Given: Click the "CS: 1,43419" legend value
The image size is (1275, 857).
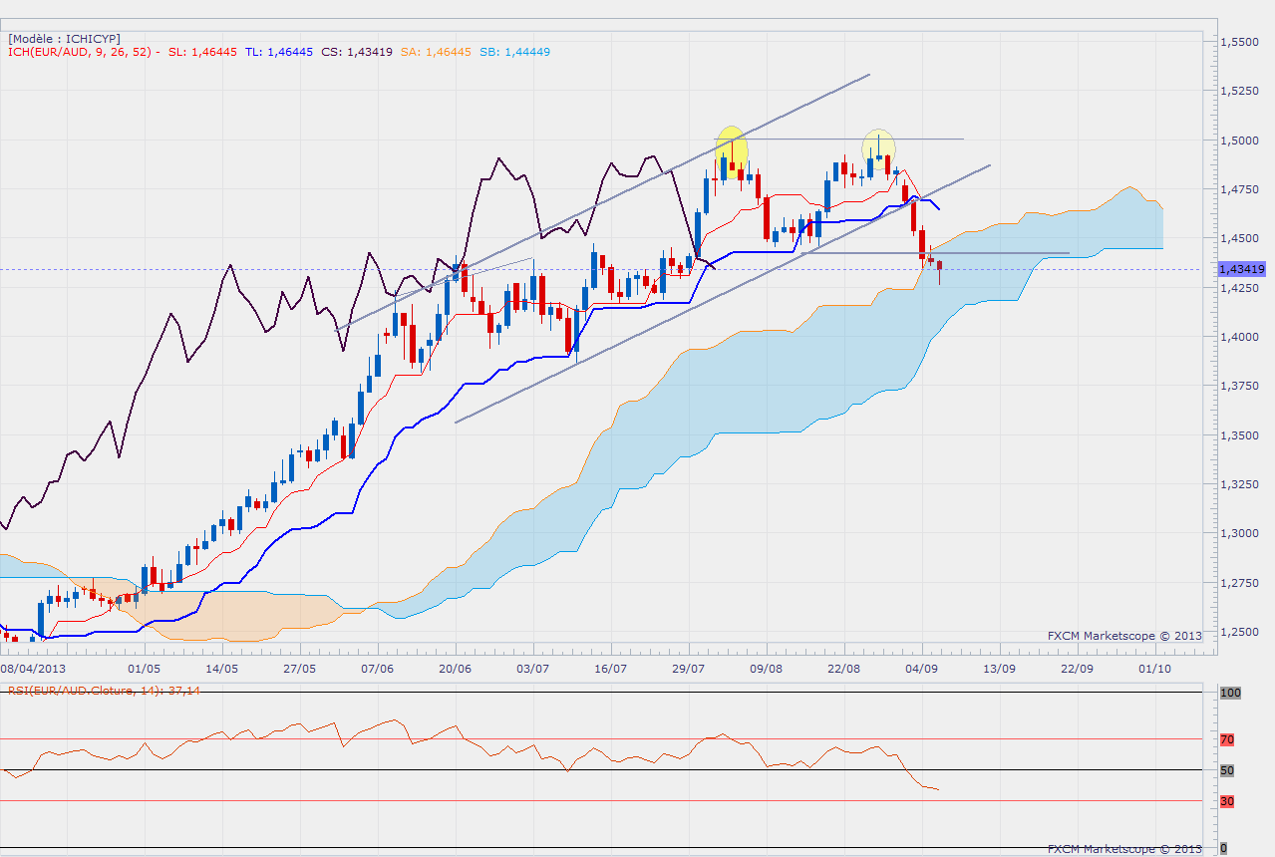Looking at the screenshot, I should (x=357, y=52).
